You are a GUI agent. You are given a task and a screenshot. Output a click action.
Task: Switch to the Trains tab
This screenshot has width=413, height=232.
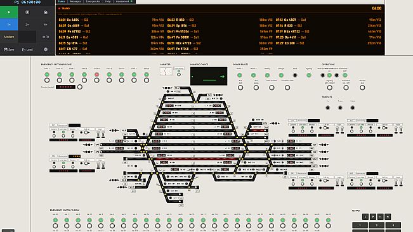point(62,1)
